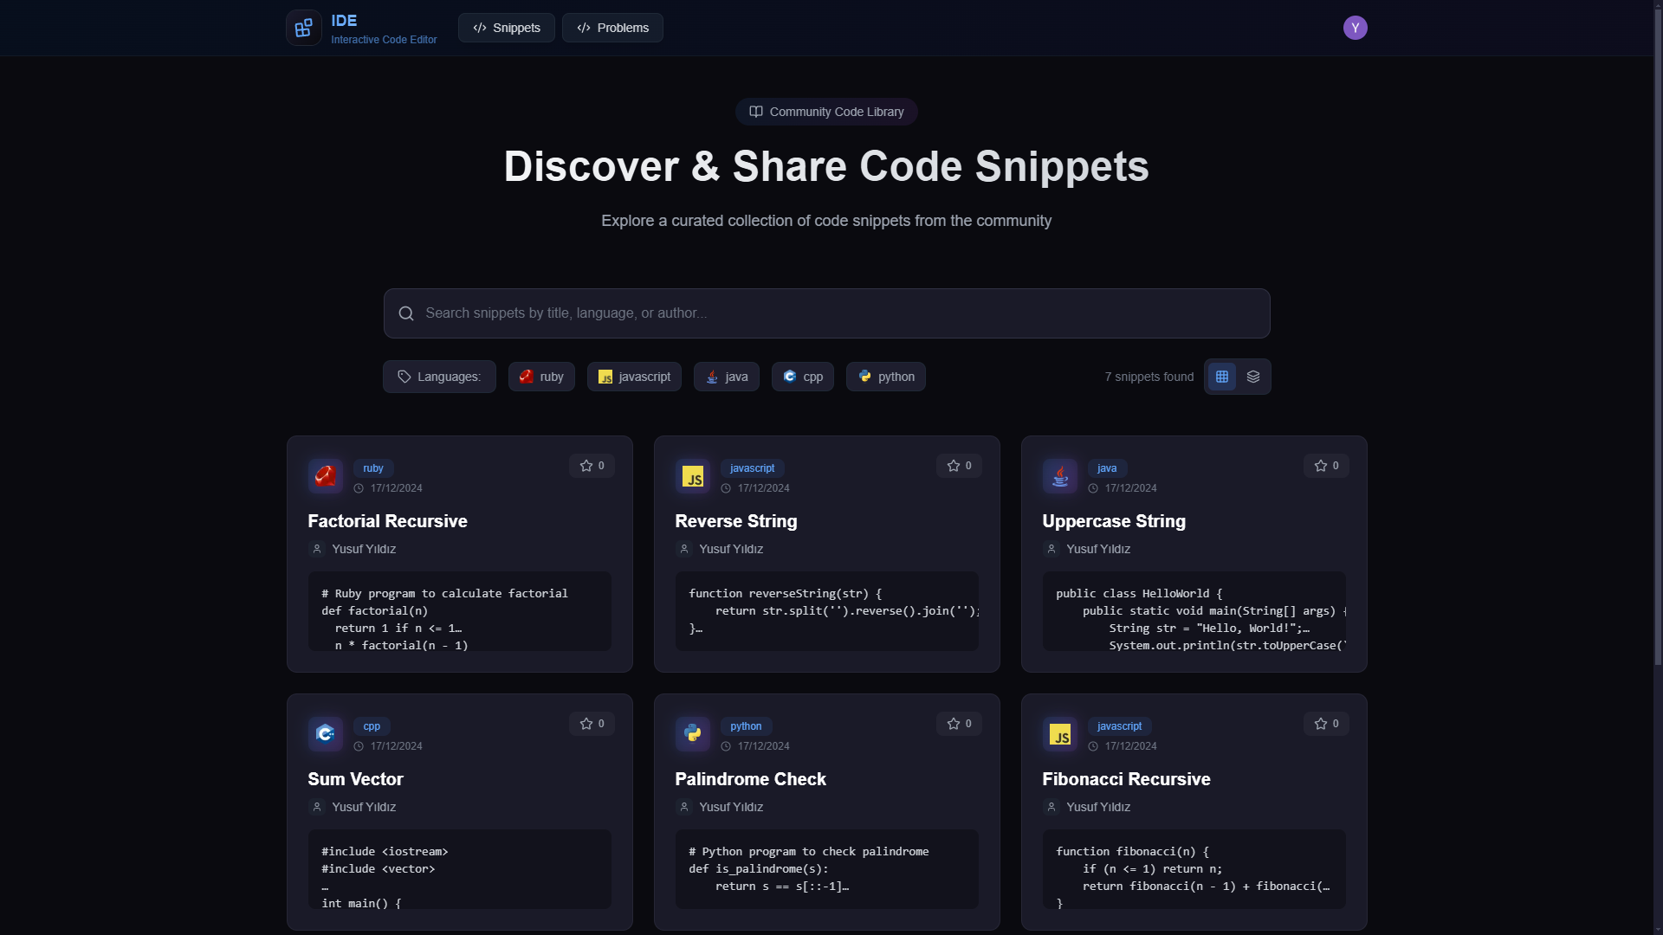Star the Sum Vector snippet
Screen dimensions: 1663x935
tap(592, 724)
